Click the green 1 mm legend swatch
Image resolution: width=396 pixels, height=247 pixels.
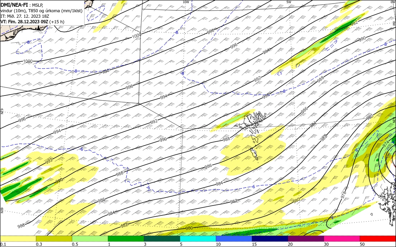[x=126, y=239]
